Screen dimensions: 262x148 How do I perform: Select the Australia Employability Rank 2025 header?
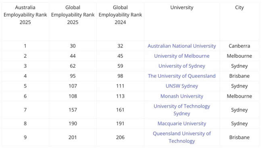point(25,15)
